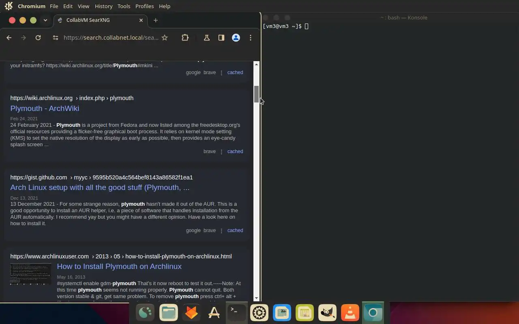Open How to Install Plymouth on Archlinux

click(x=119, y=266)
